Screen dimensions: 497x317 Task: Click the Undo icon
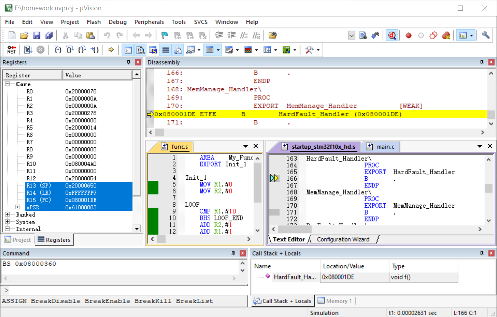tap(107, 35)
